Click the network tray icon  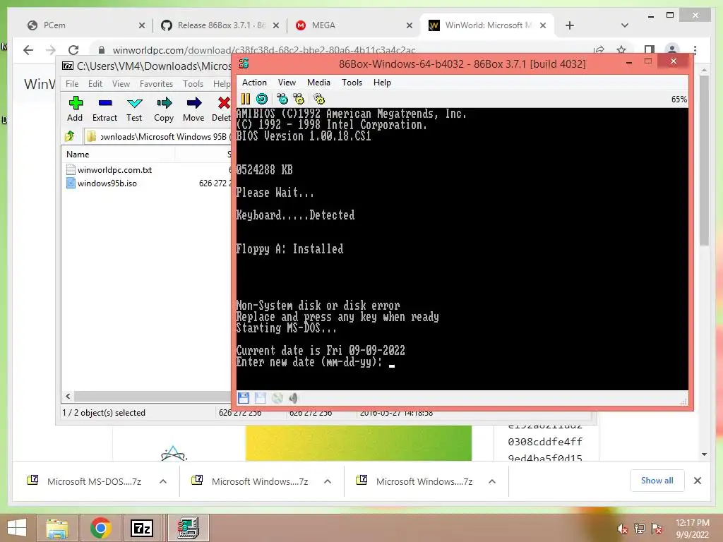pyautogui.click(x=640, y=529)
